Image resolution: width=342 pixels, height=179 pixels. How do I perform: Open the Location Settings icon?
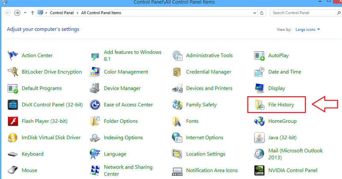pyautogui.click(x=177, y=154)
